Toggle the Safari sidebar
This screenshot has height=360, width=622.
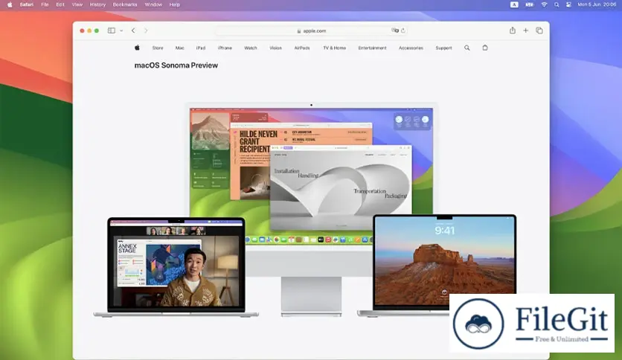click(112, 30)
